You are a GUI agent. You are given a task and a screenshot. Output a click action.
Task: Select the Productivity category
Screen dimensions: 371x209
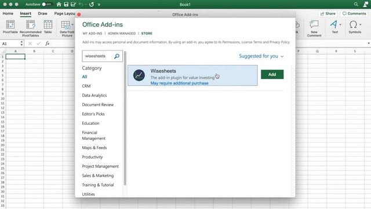(x=92, y=157)
